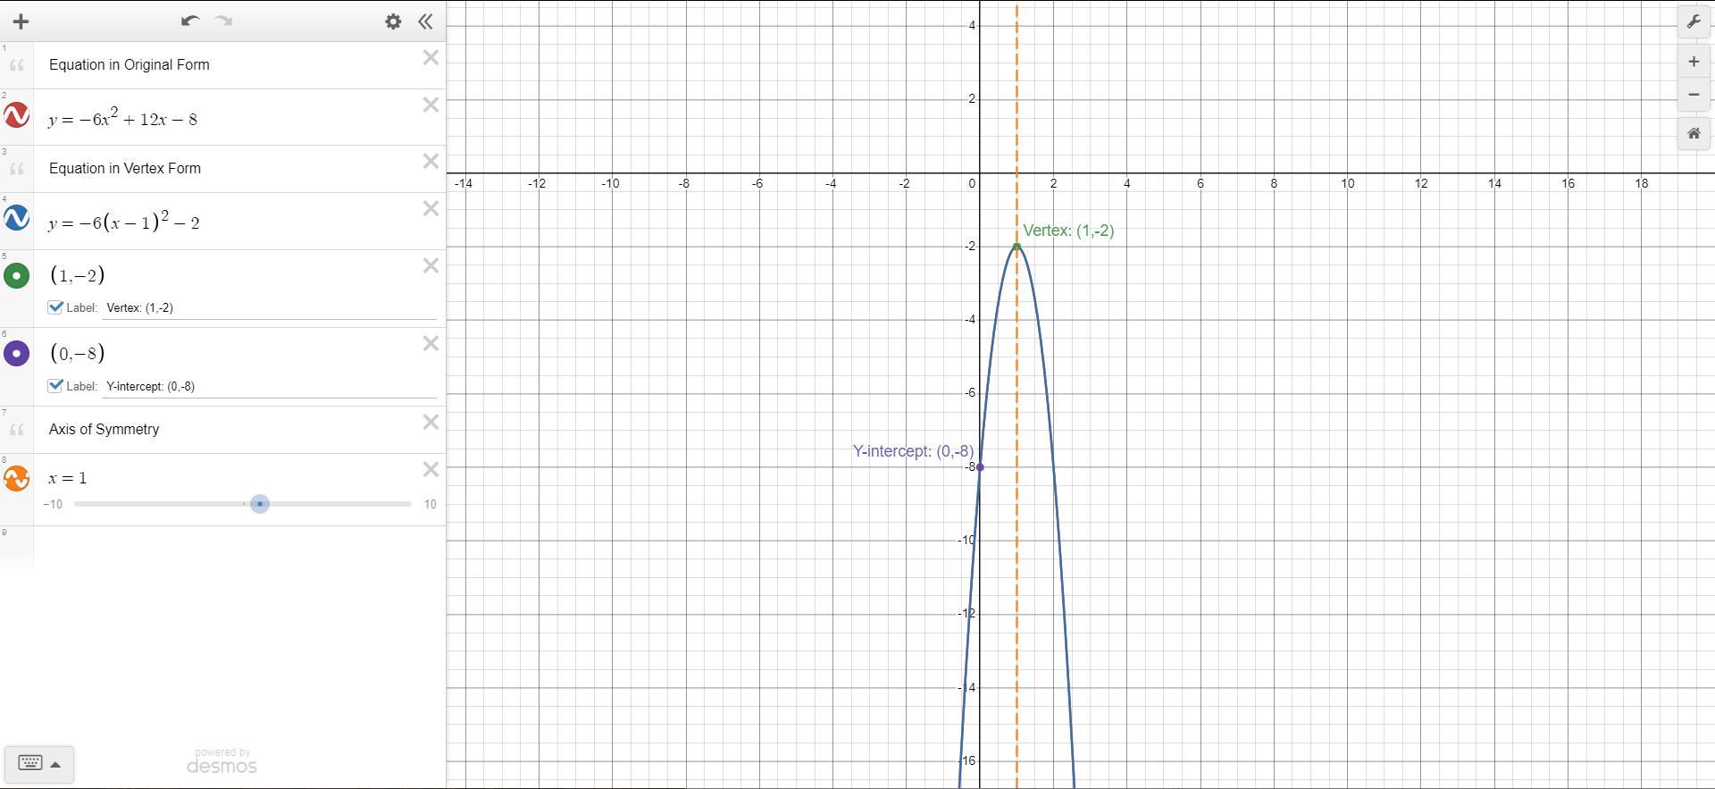
Task: Delete the 'Equation in Original Form' note
Action: 431,58
